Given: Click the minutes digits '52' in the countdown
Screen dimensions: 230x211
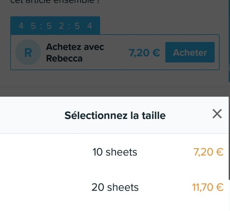Looking at the screenshot, I should 55,26.
